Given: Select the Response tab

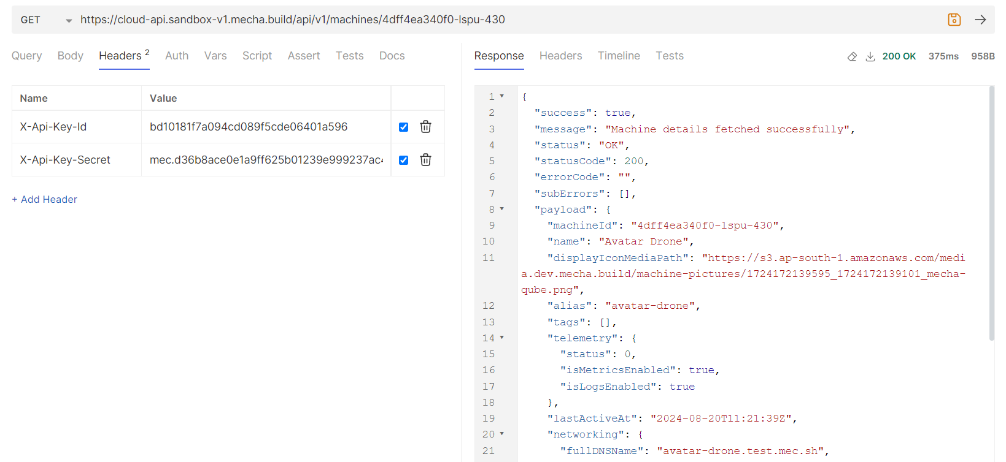Looking at the screenshot, I should click(499, 56).
